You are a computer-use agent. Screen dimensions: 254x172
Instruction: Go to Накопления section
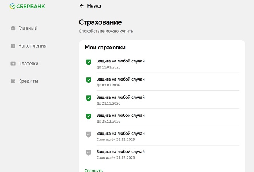(32, 46)
